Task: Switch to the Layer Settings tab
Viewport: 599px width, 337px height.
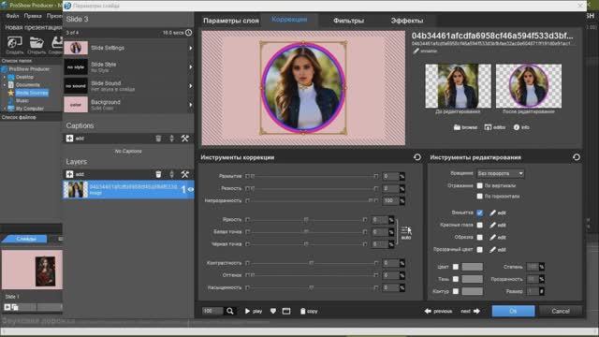Action: point(231,21)
